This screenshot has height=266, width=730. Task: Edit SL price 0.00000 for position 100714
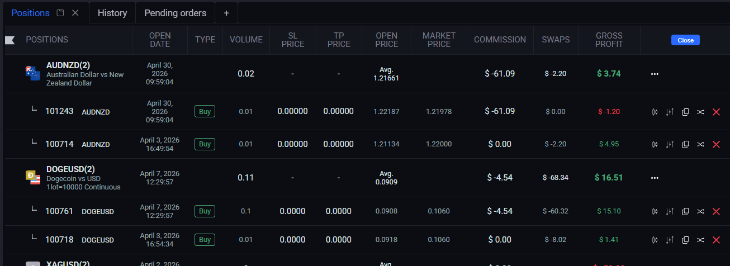pos(293,144)
